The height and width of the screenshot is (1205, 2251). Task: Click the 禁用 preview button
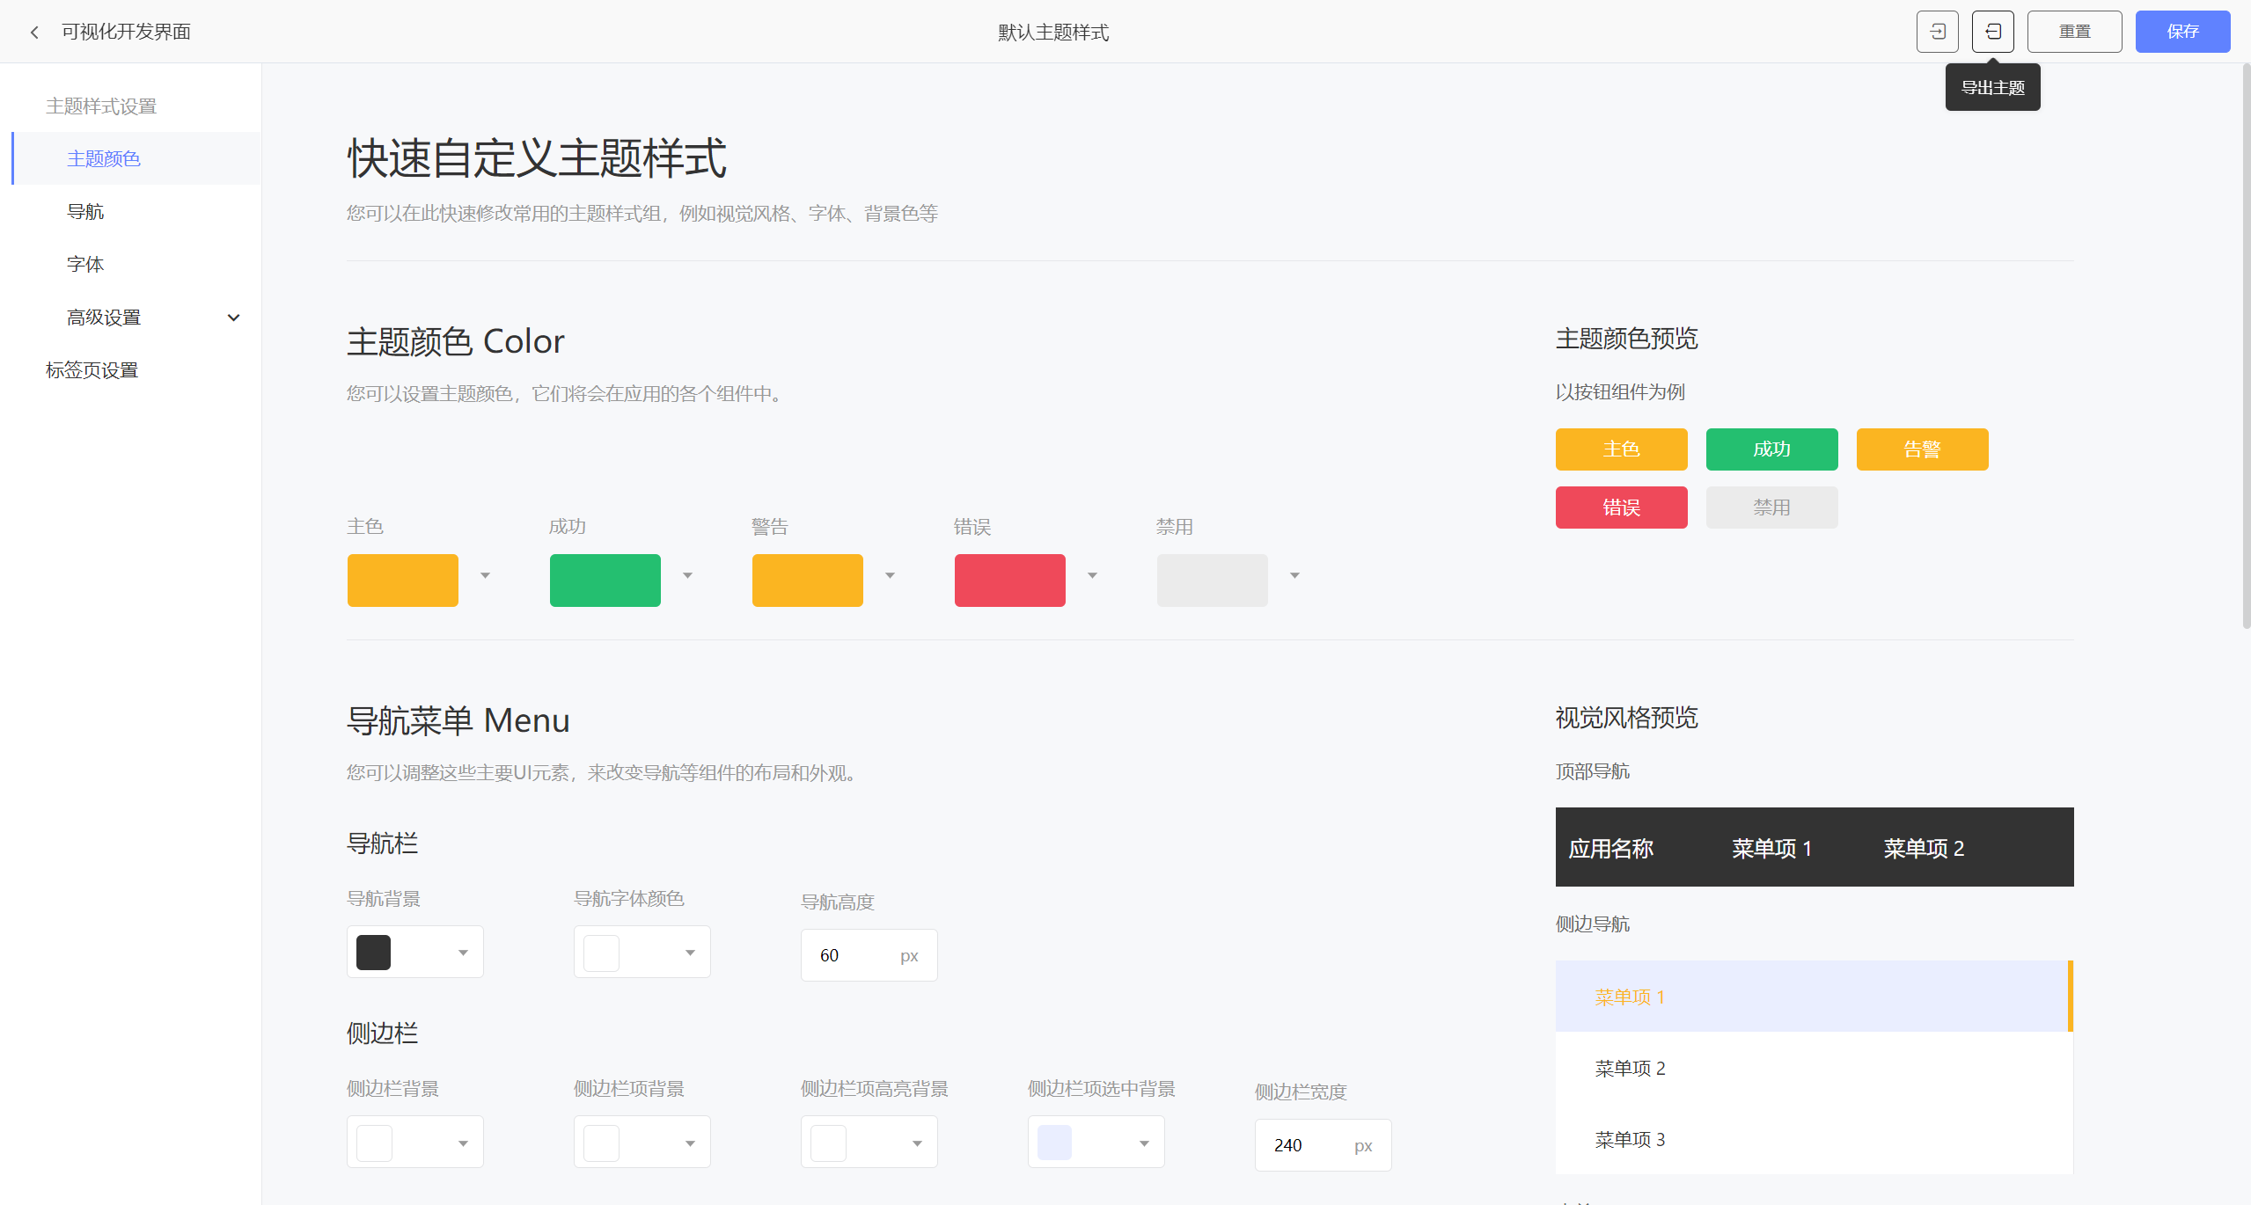click(x=1771, y=508)
